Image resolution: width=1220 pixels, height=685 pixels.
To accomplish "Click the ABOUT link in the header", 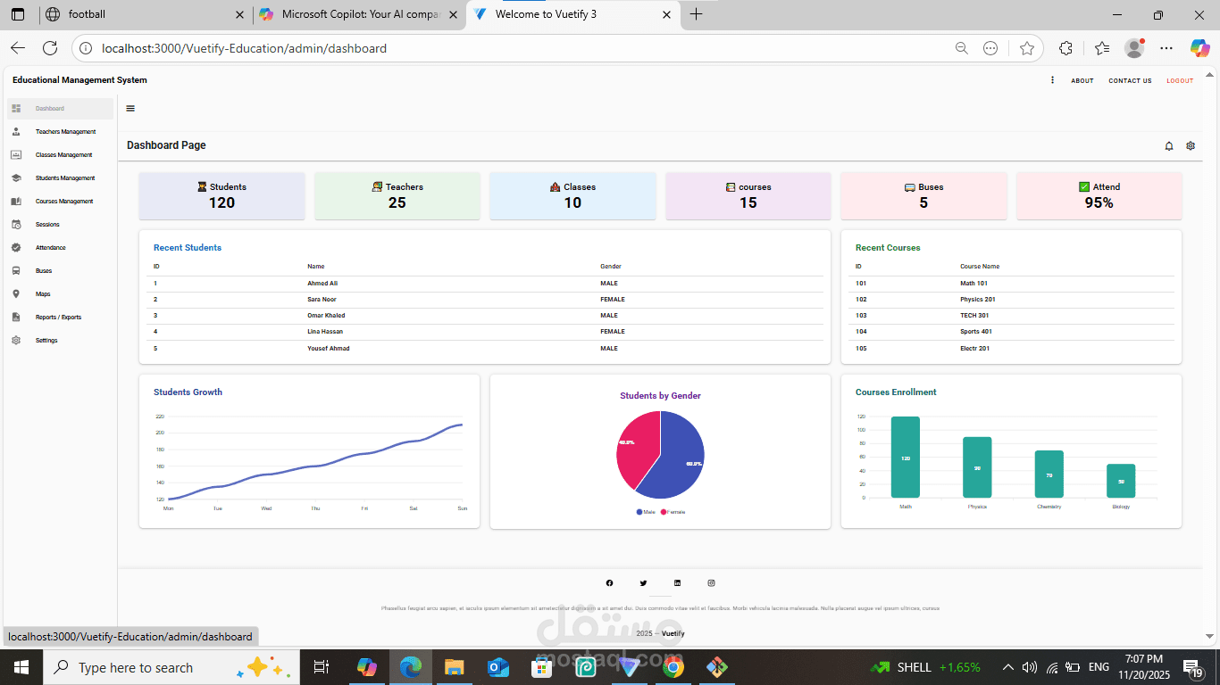I will [1082, 81].
